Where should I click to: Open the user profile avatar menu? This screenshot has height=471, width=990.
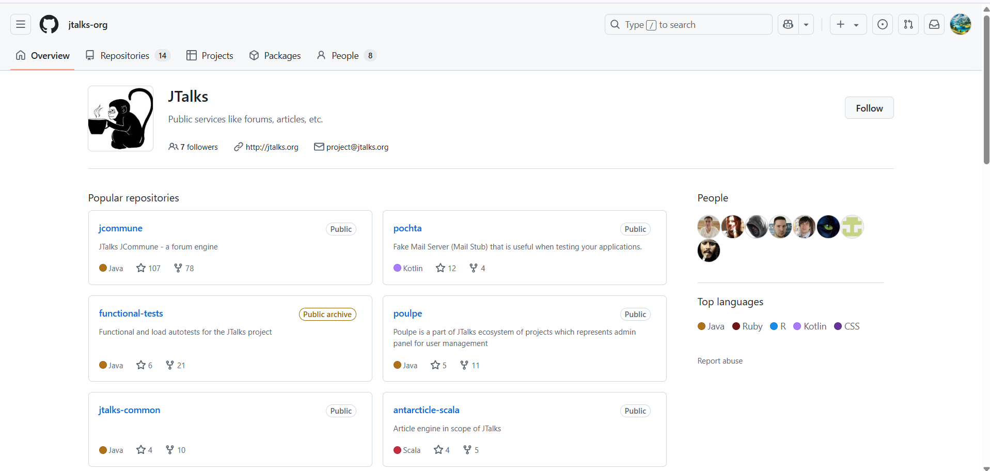point(961,24)
